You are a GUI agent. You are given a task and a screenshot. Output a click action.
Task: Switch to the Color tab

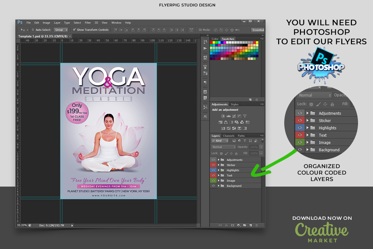click(215, 39)
